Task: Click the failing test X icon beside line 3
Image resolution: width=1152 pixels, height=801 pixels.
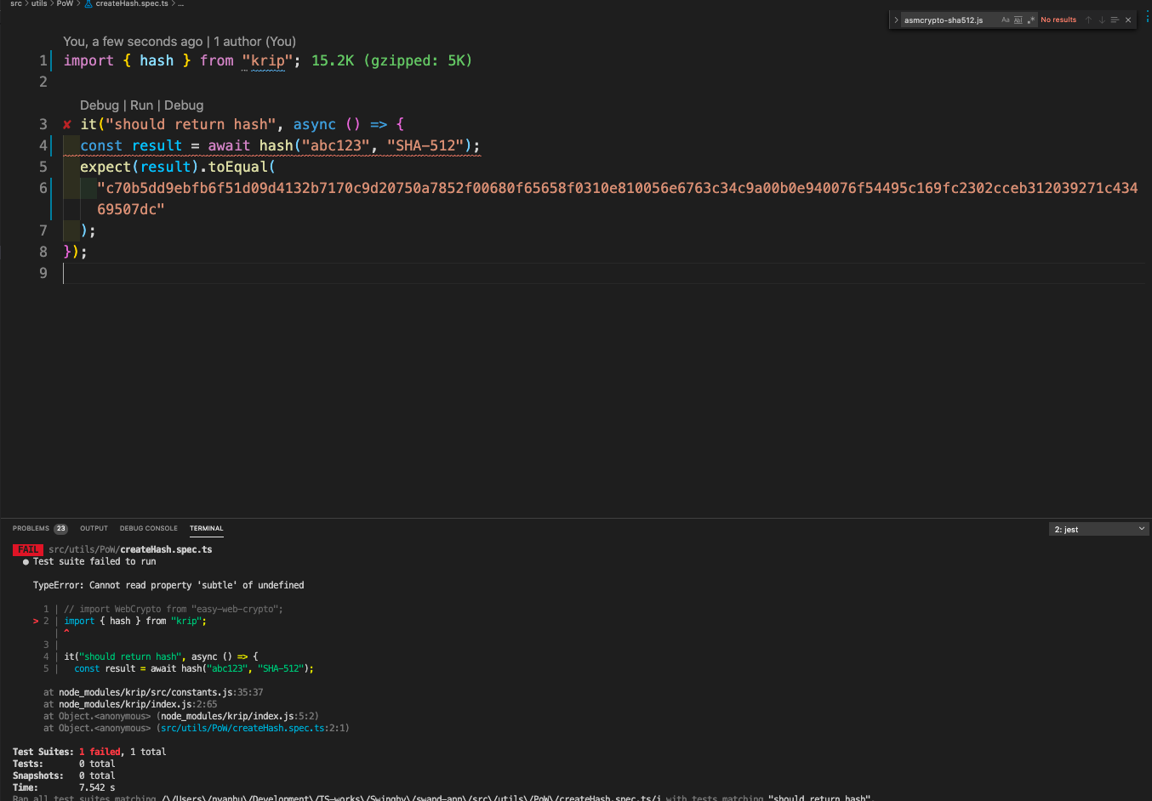Action: tap(66, 123)
